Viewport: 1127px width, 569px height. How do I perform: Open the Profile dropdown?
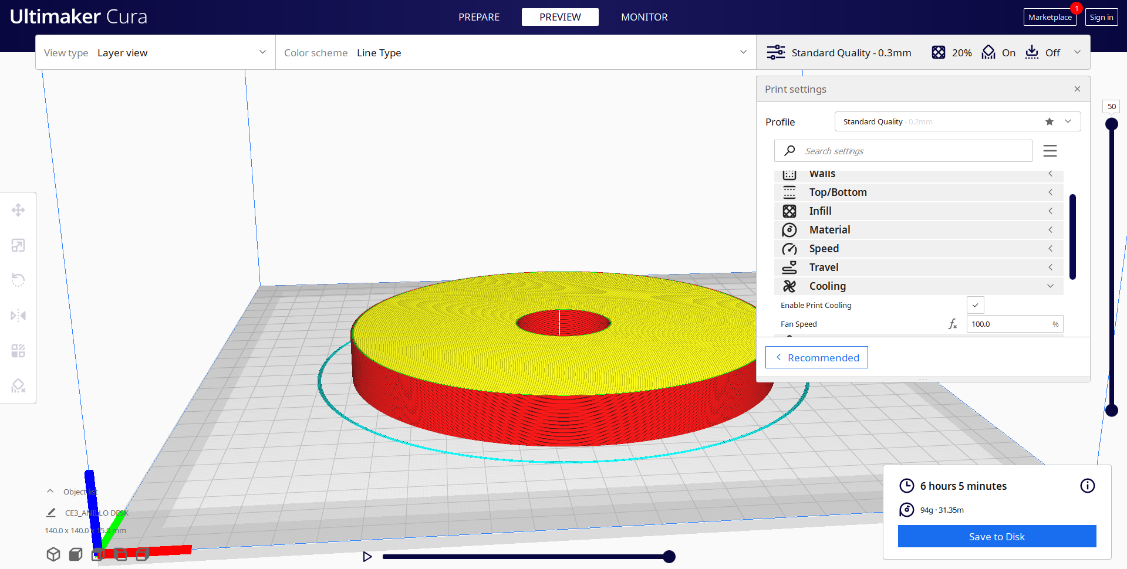point(957,121)
